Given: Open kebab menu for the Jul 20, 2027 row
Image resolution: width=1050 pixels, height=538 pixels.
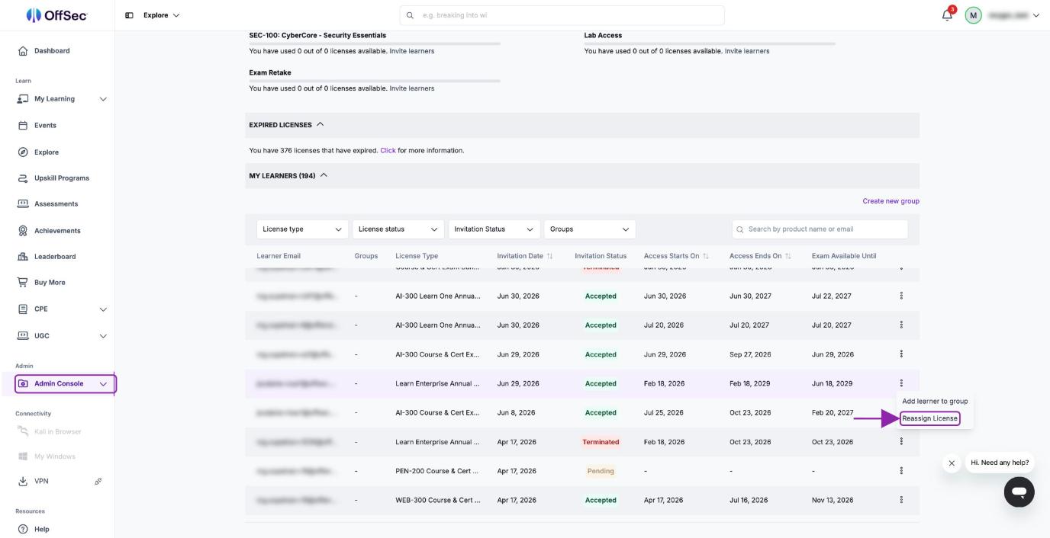Looking at the screenshot, I should coord(901,325).
